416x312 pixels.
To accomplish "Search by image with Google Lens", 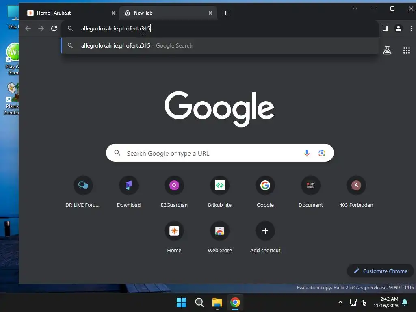I will [x=322, y=153].
